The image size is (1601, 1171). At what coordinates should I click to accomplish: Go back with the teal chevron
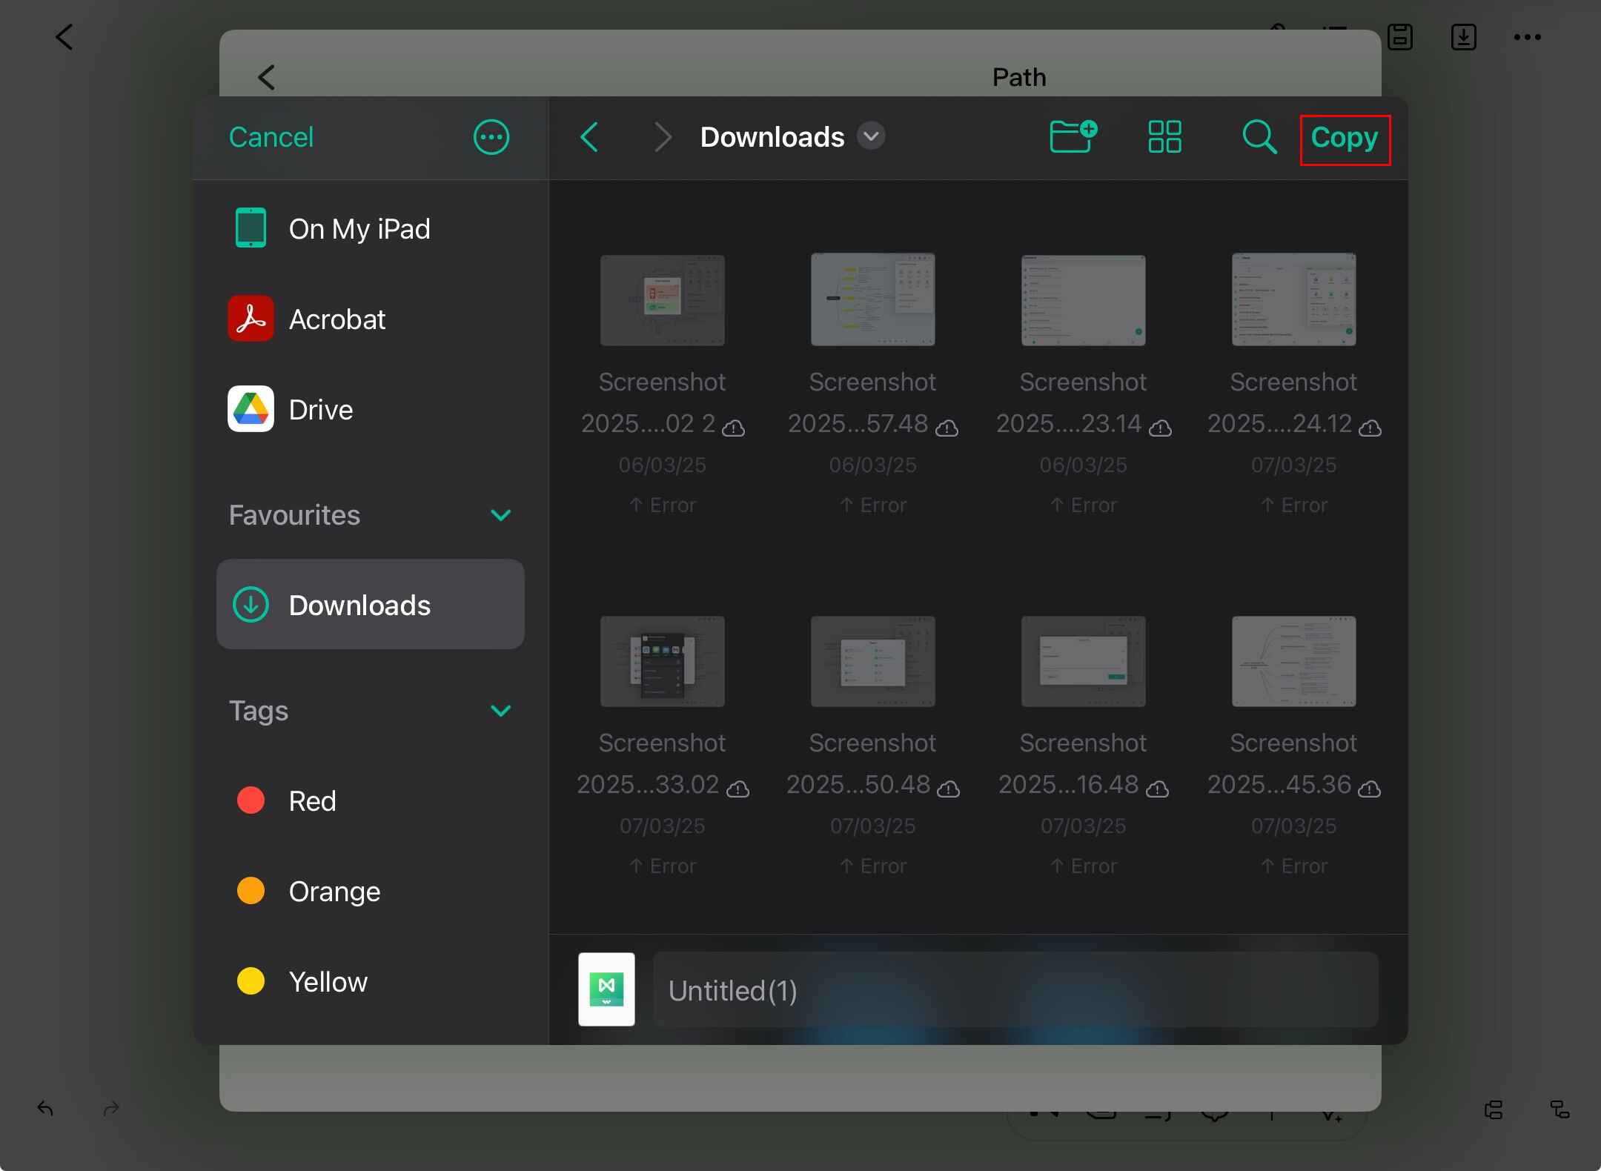589,137
